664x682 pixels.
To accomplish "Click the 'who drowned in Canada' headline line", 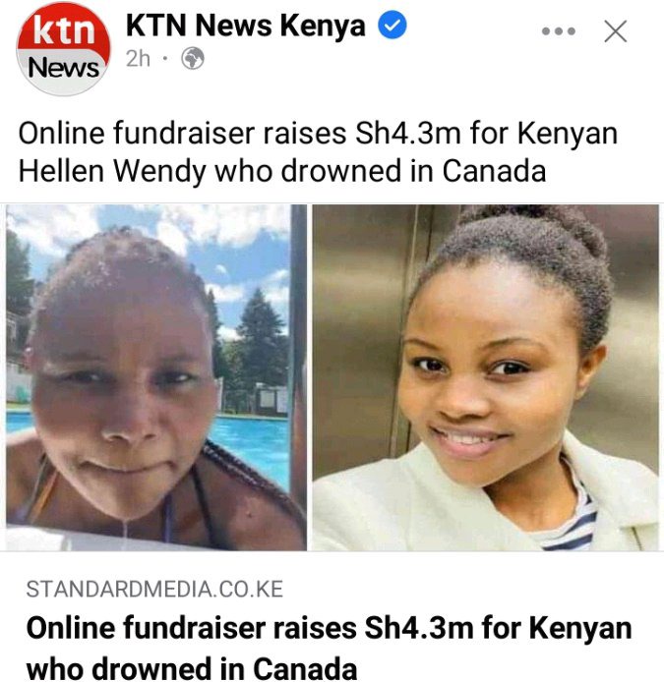I will pos(192,666).
